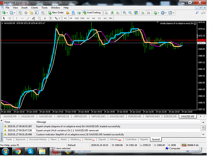Image resolution: width=217 pixels, height=163 pixels.
Task: Open the Insert menu
Action: [24, 8]
